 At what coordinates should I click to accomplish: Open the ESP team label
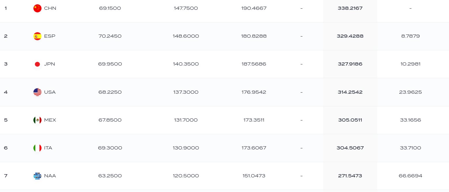click(50, 36)
